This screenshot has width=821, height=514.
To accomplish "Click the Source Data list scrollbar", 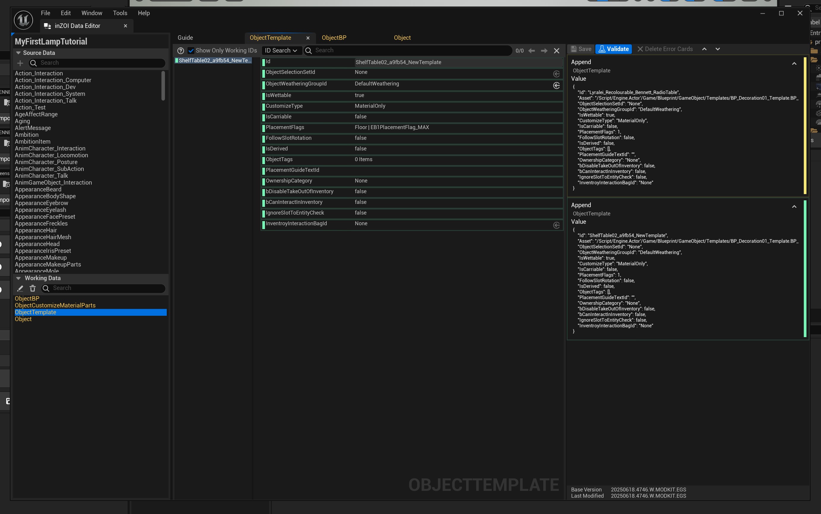I will [x=163, y=86].
